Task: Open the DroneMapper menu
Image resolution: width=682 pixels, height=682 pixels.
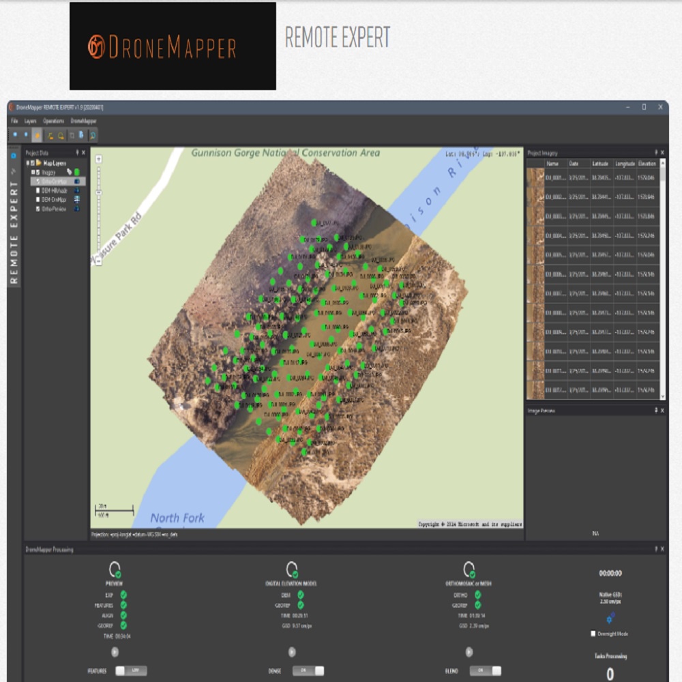Action: [x=83, y=121]
